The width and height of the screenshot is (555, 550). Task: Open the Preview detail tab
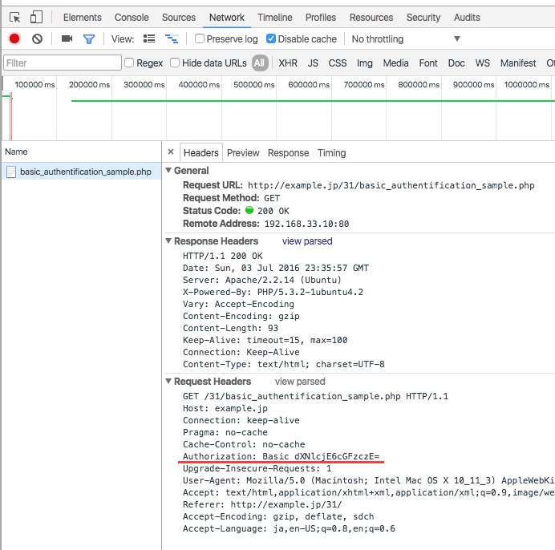pyautogui.click(x=243, y=153)
